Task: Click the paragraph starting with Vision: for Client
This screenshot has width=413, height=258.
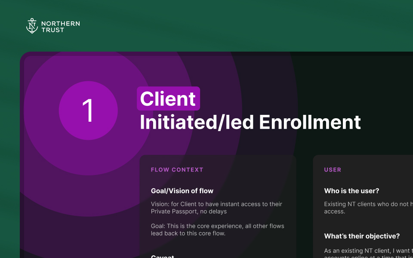Action: click(216, 208)
